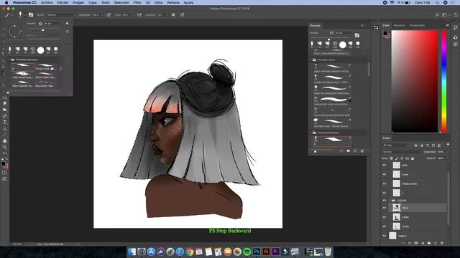
Task: Click the rainbow hue slider in Color panel
Action: click(x=444, y=81)
